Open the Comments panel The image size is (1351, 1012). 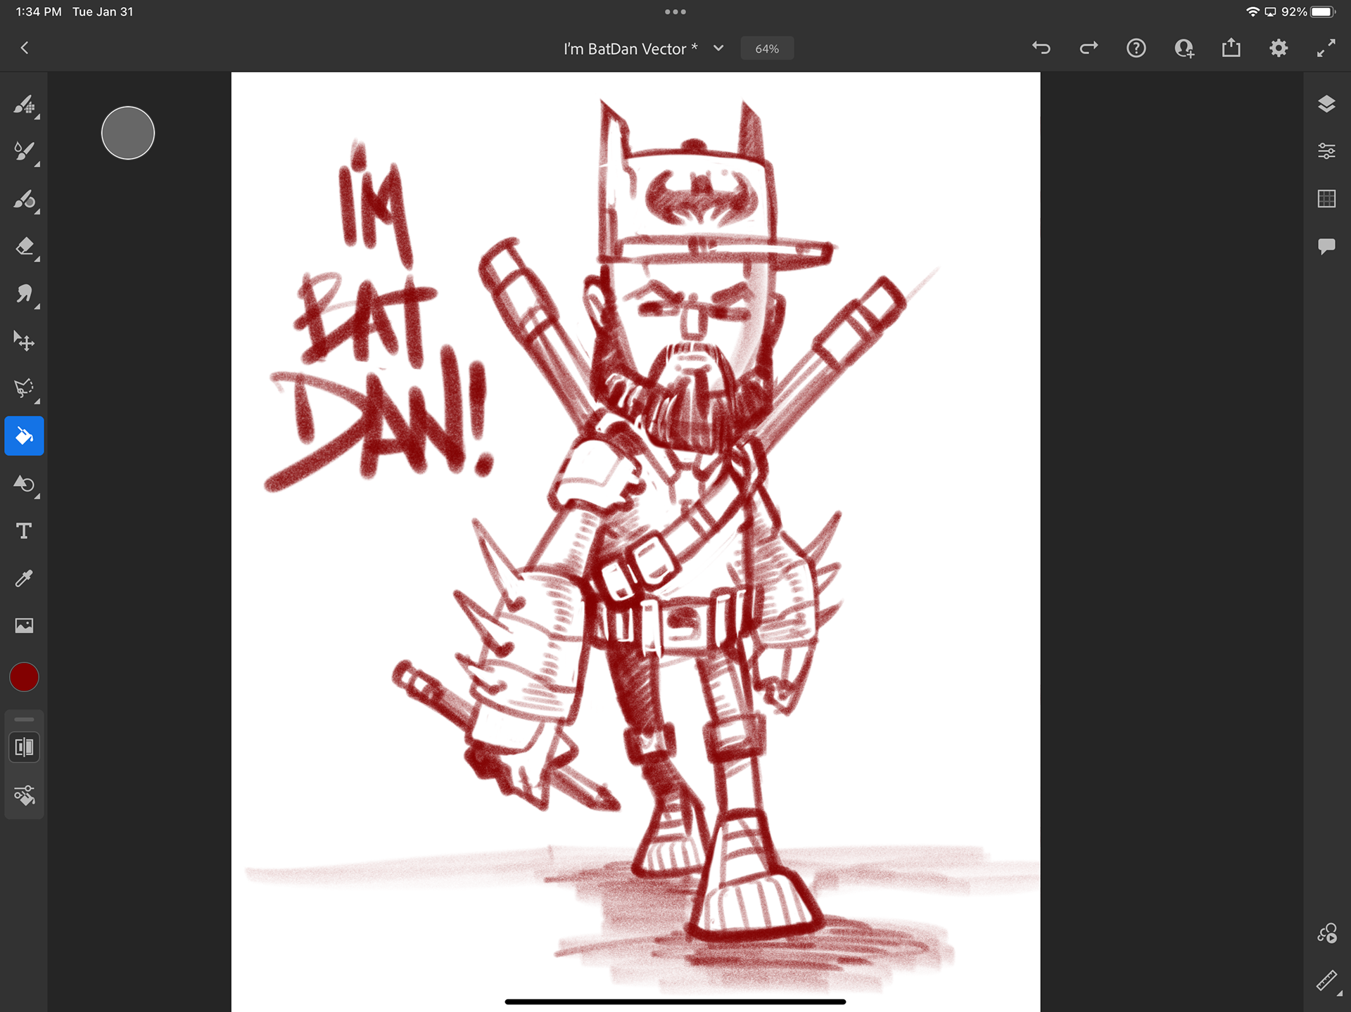click(x=1326, y=246)
